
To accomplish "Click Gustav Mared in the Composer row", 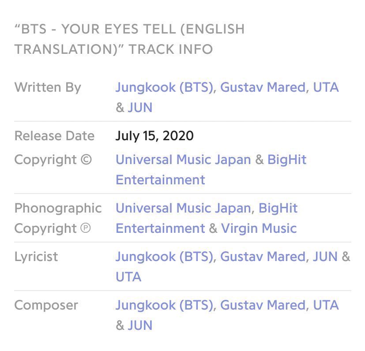I will [x=263, y=305].
